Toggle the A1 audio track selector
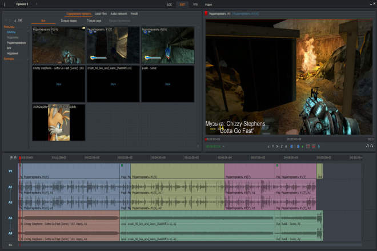Image resolution: width=377 pixels, height=251 pixels. tap(10, 187)
